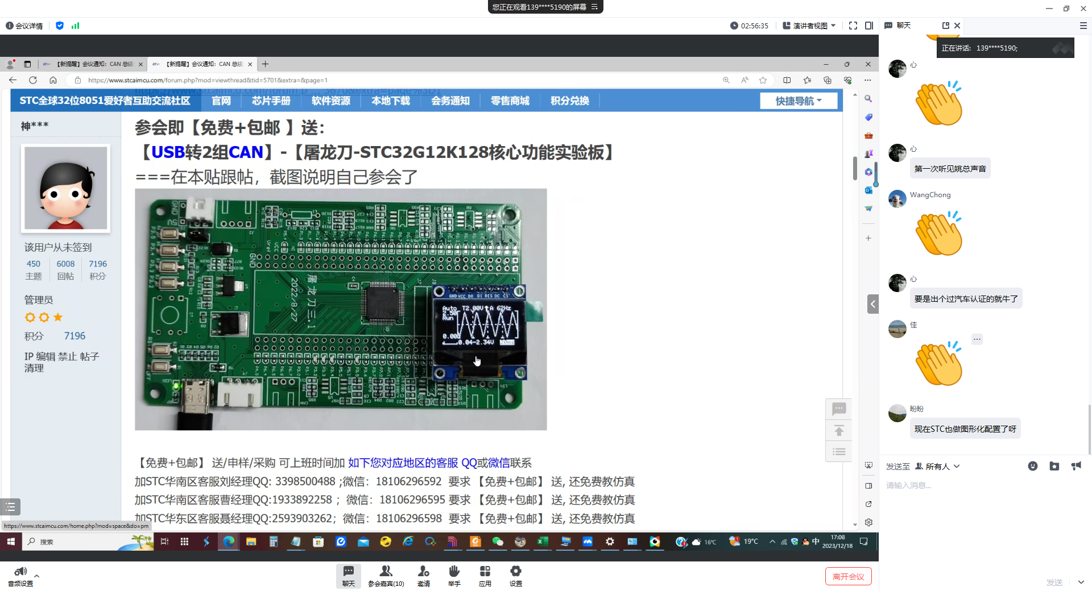Click the 神*** user avatar picture

pyautogui.click(x=66, y=188)
